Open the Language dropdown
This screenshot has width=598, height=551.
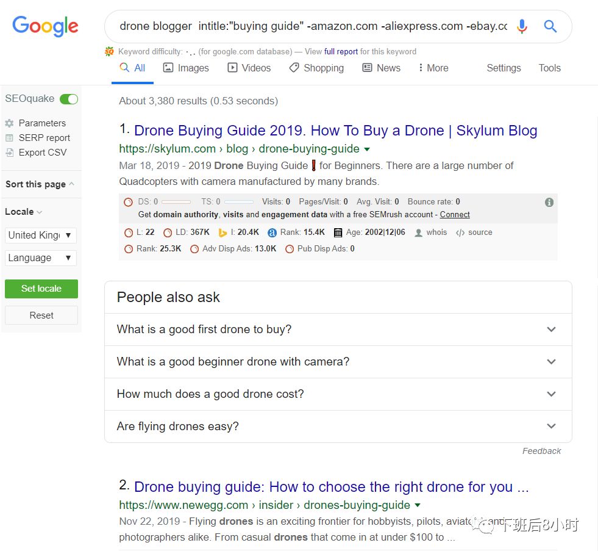point(41,257)
